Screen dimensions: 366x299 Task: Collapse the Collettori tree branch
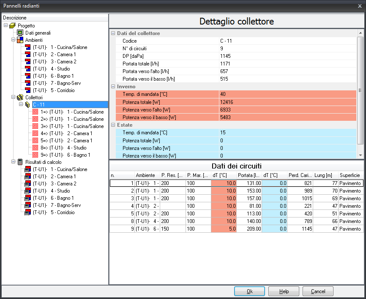14,98
